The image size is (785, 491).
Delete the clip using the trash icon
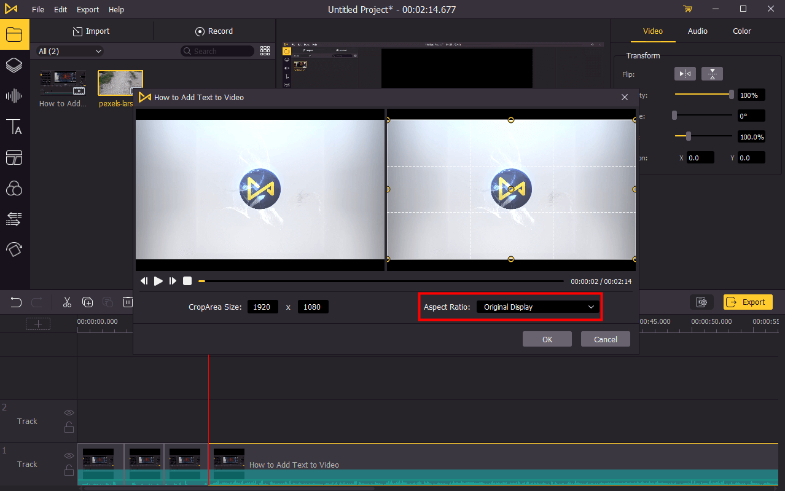(128, 302)
